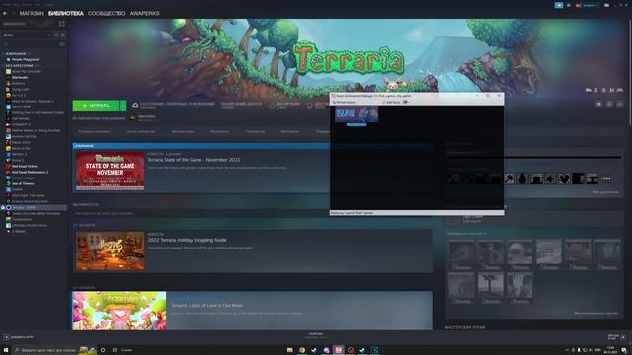The height and width of the screenshot is (355, 632).
Task: Select Human Fall Flat in library list
Action: tap(24, 137)
